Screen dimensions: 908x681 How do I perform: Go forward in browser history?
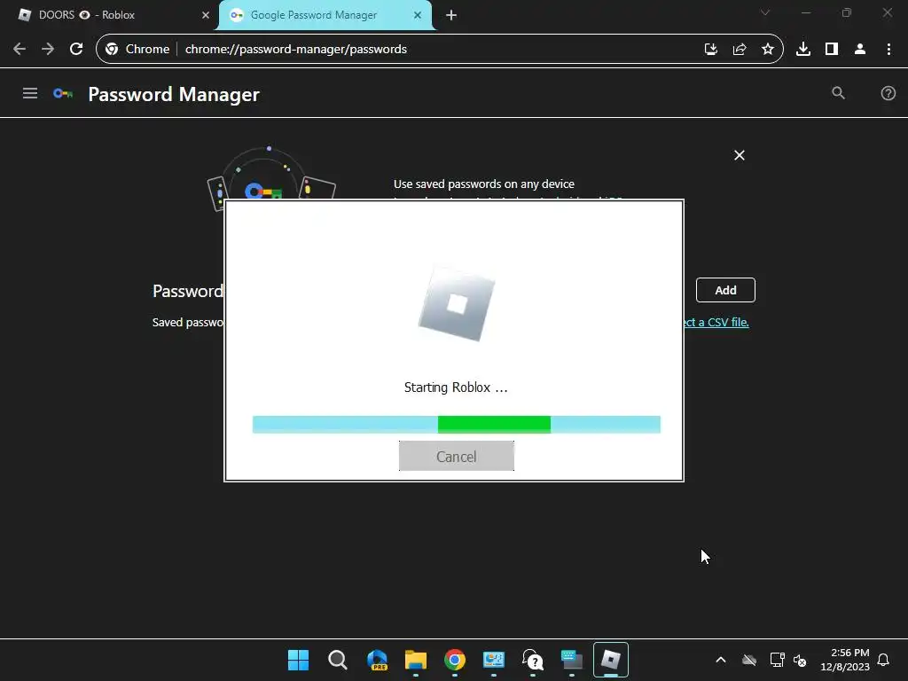click(48, 50)
